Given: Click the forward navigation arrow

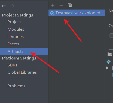Looking at the screenshot, I should [x=12, y=6].
